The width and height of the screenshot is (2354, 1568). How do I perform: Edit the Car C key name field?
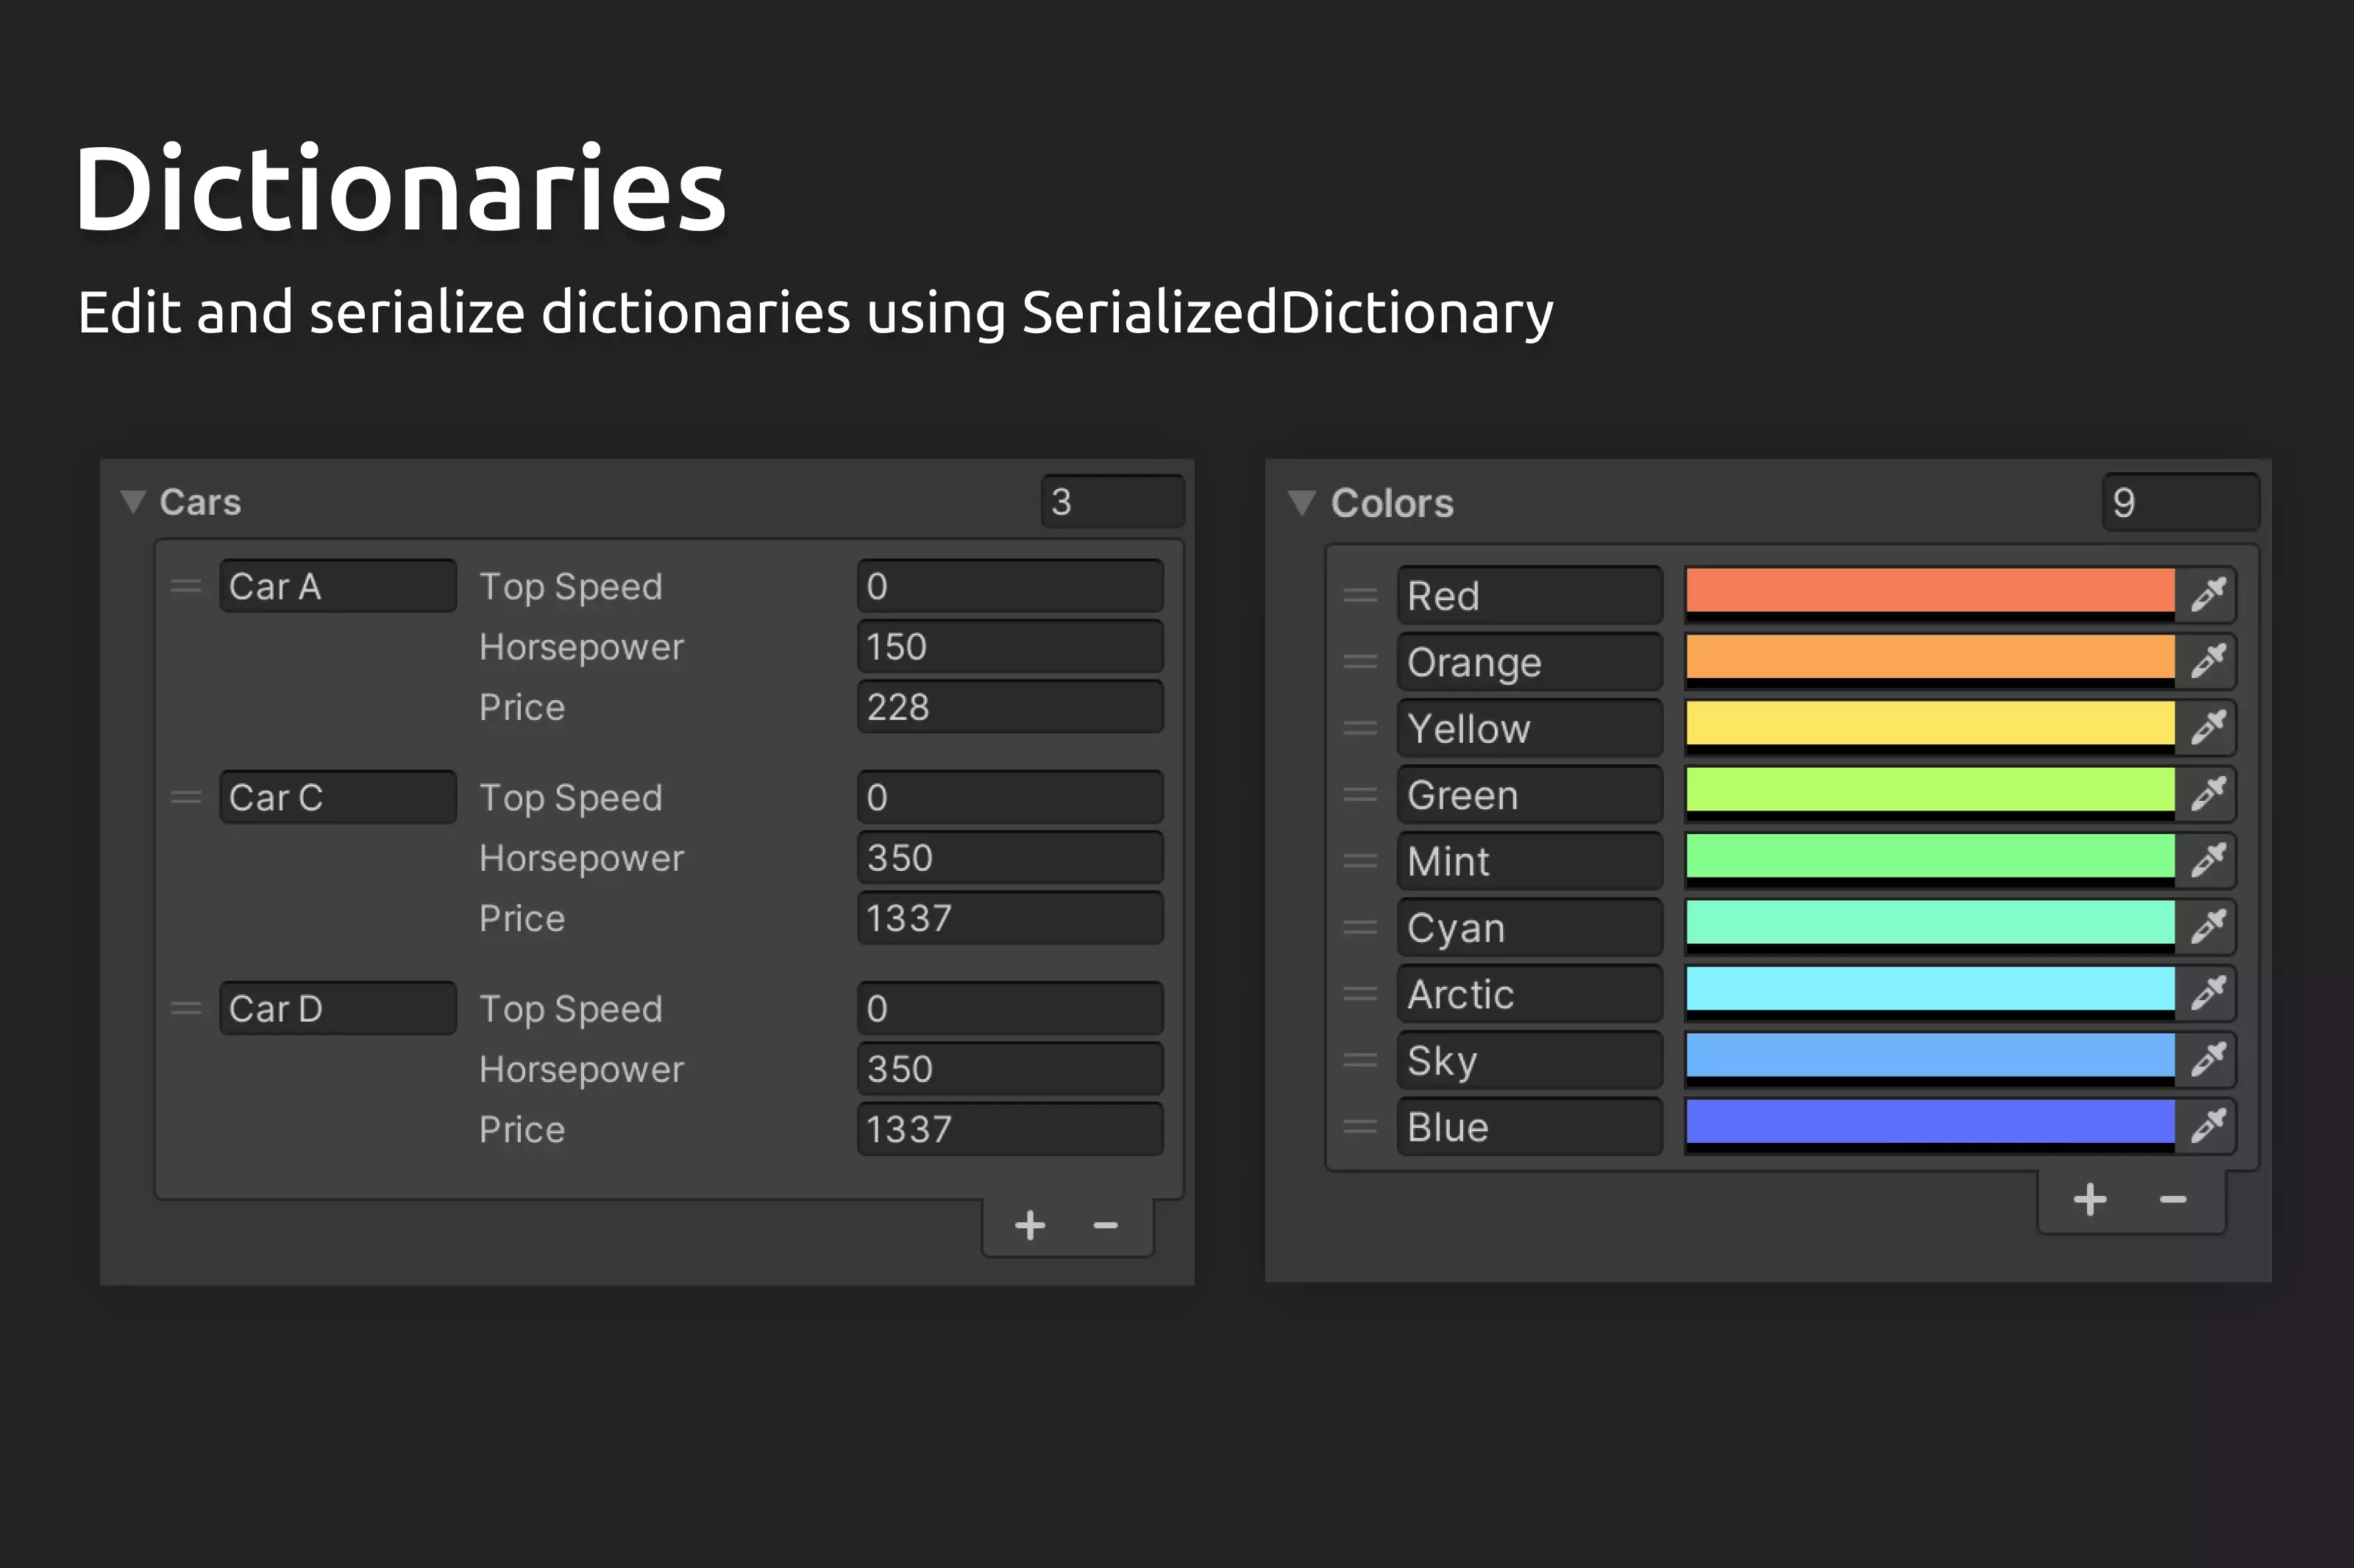click(x=337, y=797)
